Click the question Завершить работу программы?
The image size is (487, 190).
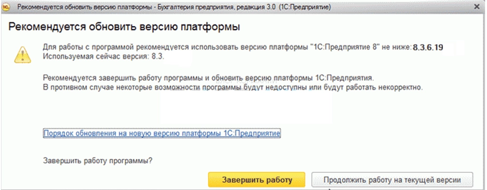coord(97,161)
